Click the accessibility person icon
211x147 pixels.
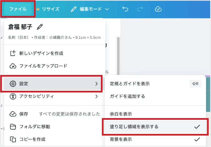click(13, 96)
